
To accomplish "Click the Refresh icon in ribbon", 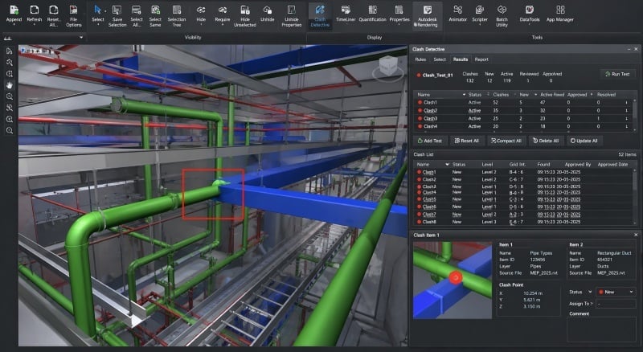I will click(34, 10).
